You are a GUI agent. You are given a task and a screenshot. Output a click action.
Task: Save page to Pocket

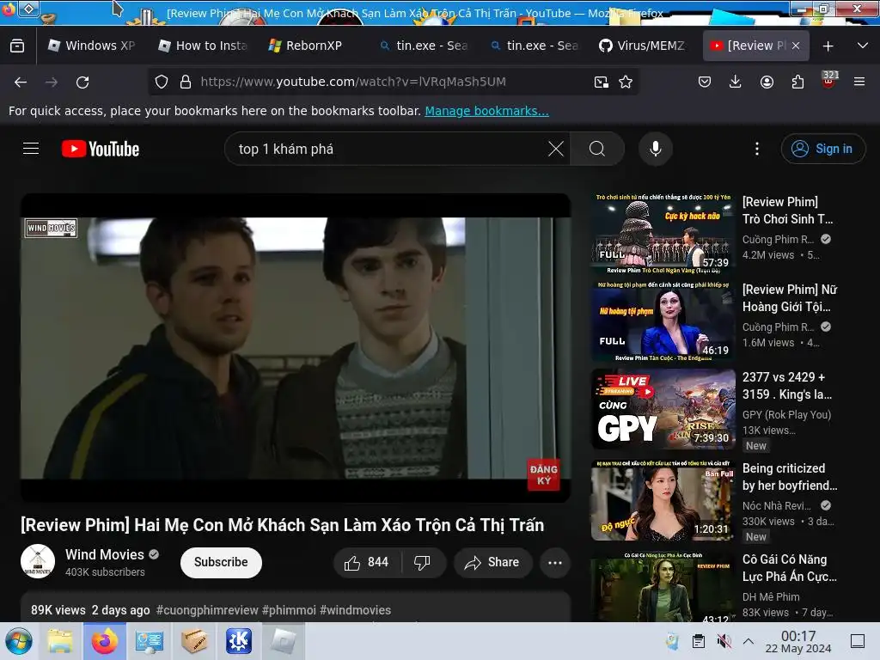tap(705, 82)
